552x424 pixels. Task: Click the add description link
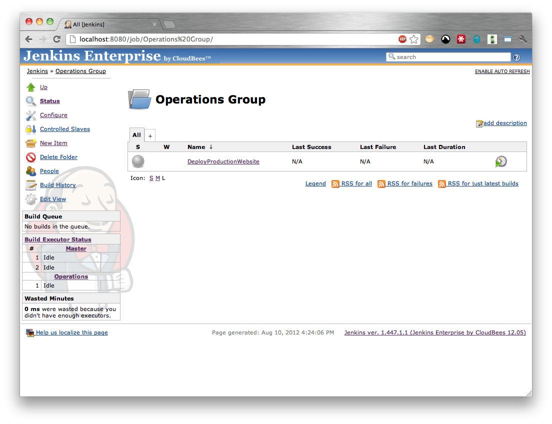pyautogui.click(x=505, y=123)
